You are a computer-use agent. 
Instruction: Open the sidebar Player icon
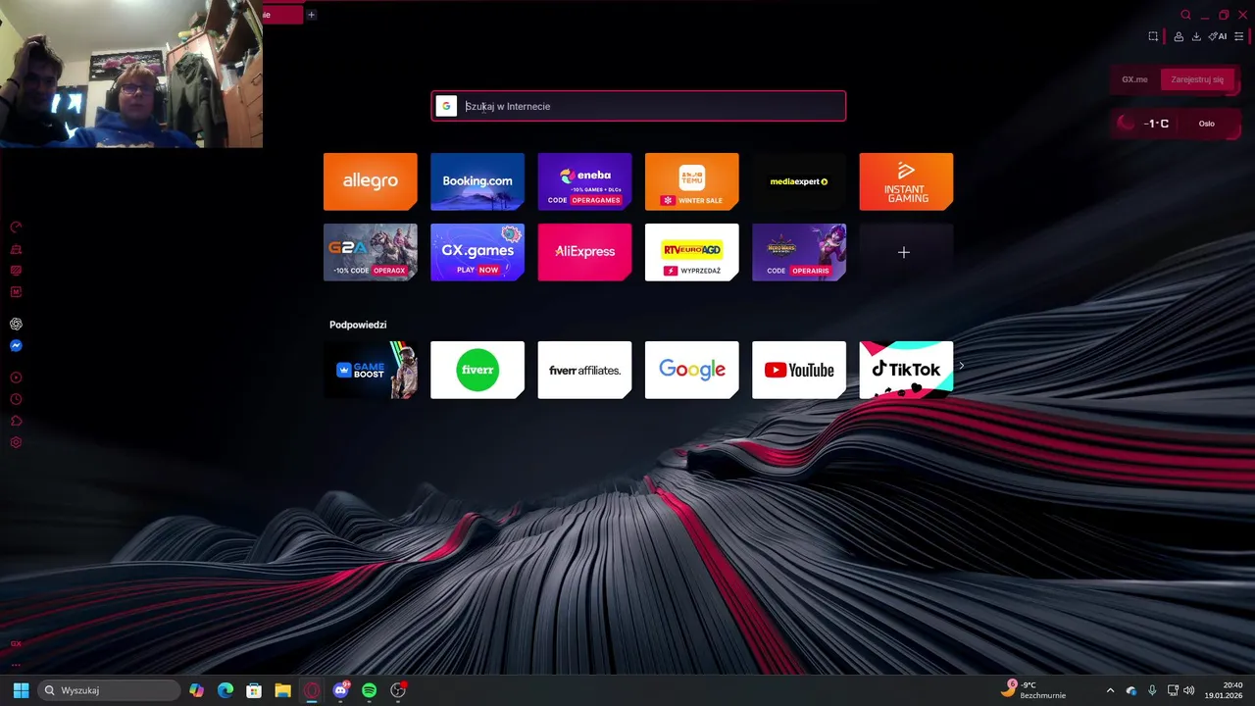click(16, 378)
